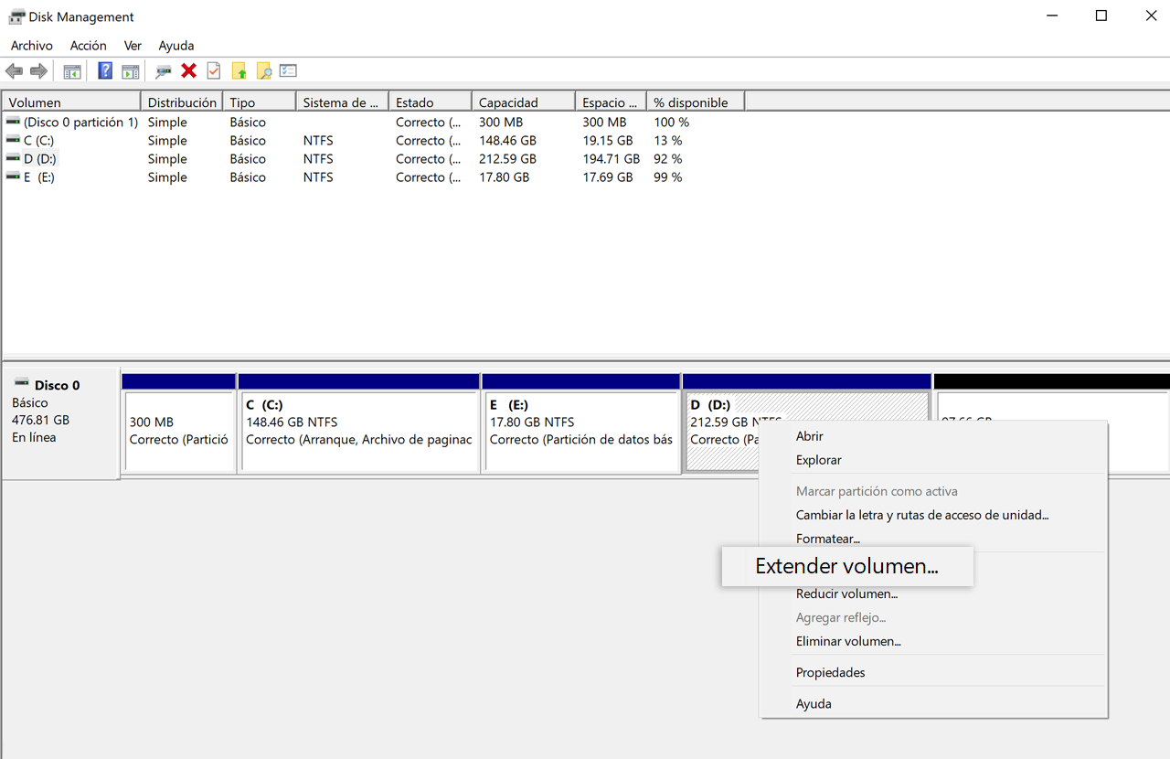Click the folder with magnifier explore icon

[264, 71]
